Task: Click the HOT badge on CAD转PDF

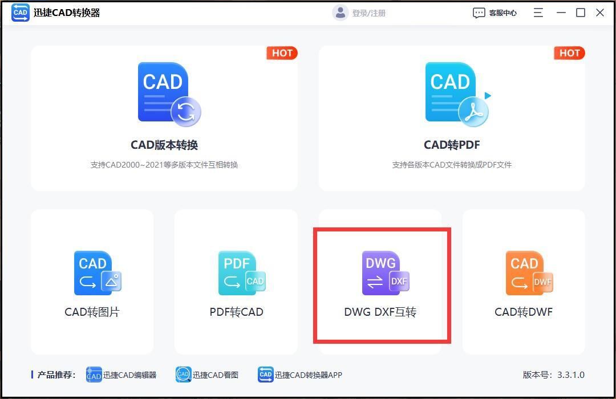Action: point(569,53)
